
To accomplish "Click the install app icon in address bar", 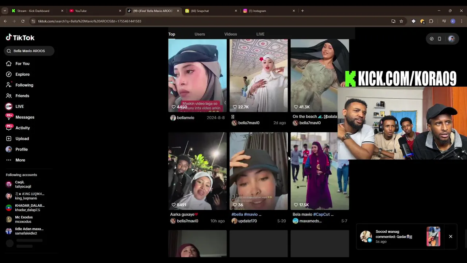I will click(393, 21).
